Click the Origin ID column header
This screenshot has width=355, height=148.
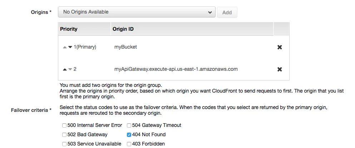click(123, 29)
